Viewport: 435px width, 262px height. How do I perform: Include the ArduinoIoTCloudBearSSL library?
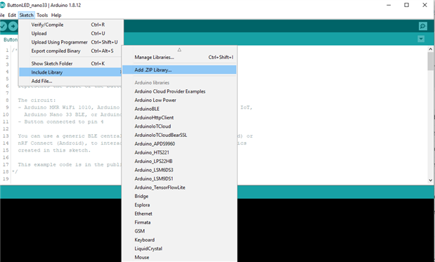pyautogui.click(x=179, y=135)
